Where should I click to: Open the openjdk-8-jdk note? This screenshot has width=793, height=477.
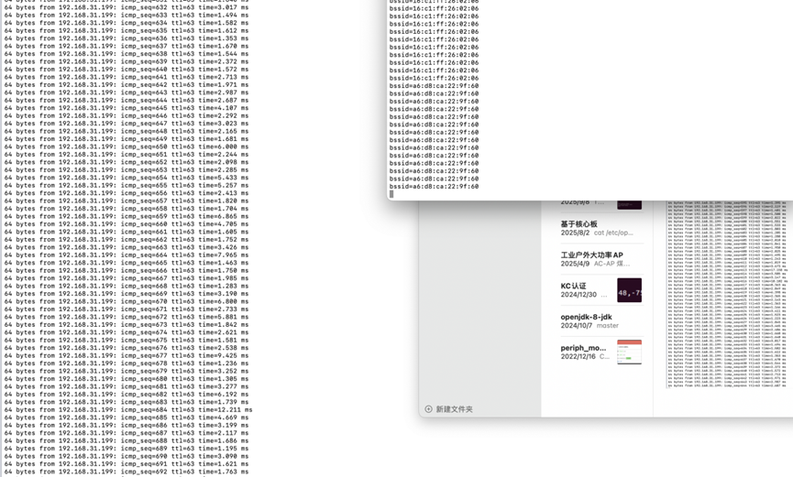coord(601,320)
